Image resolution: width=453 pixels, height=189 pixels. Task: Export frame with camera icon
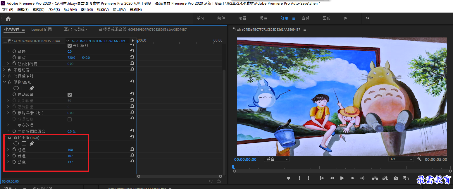click(x=396, y=178)
